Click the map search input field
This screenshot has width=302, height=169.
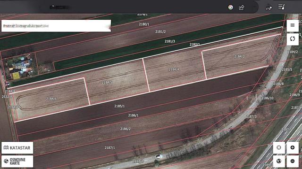(56, 26)
